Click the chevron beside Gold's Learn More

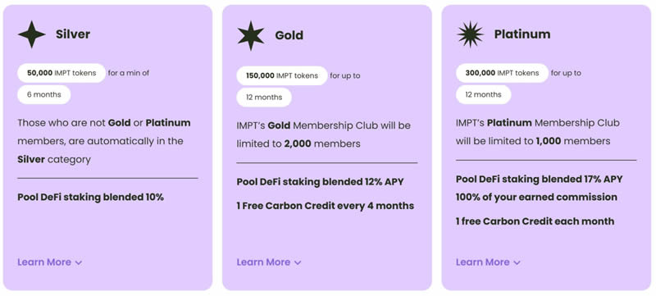298,263
